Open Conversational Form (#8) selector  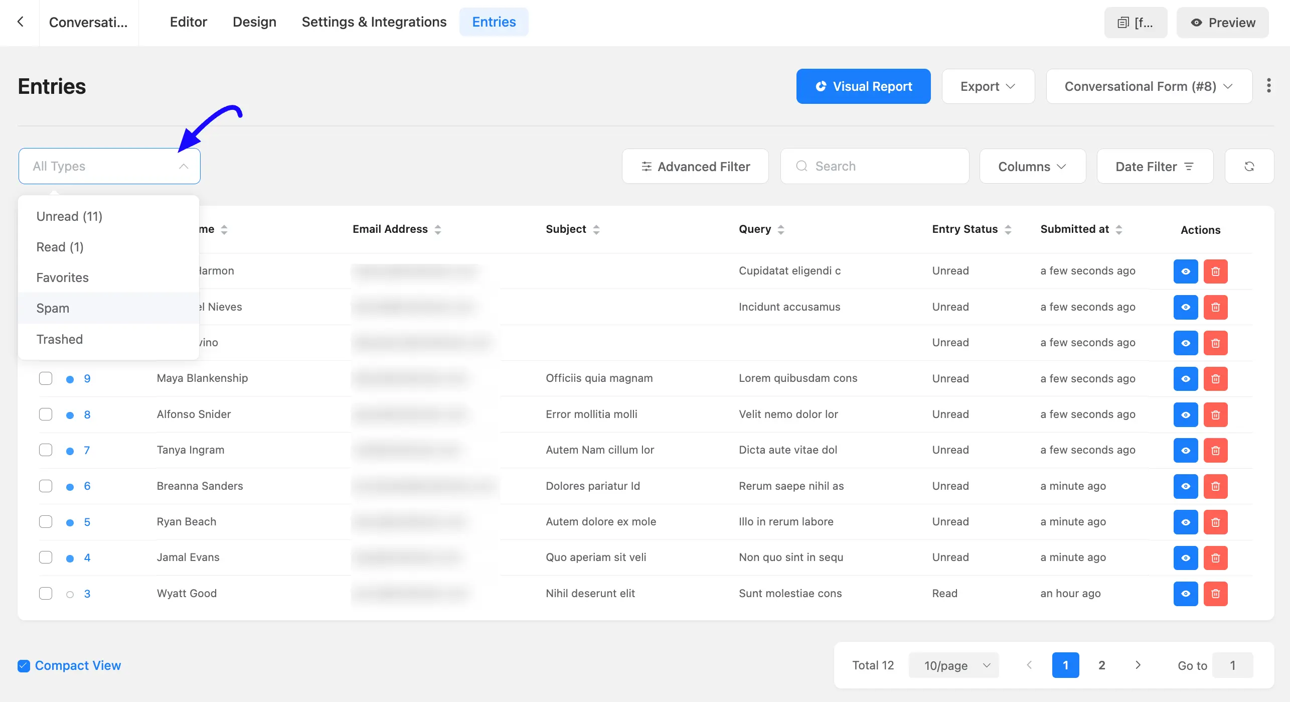(1149, 86)
